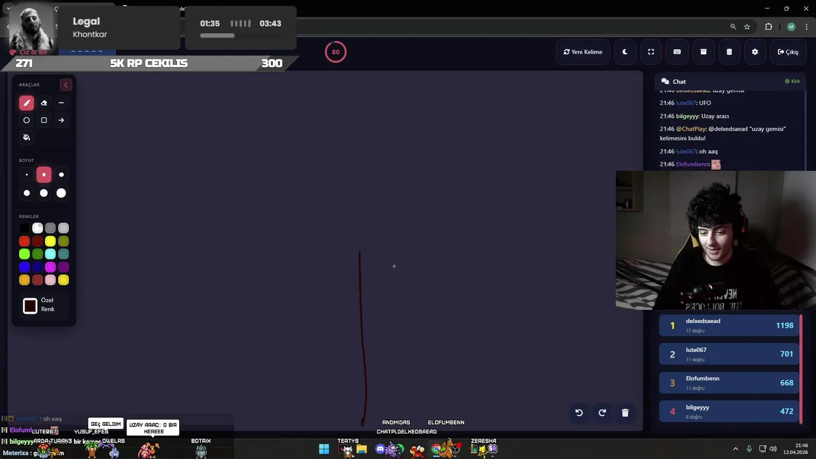This screenshot has height=459, width=816.
Task: Click the Chat panel header
Action: coord(730,82)
